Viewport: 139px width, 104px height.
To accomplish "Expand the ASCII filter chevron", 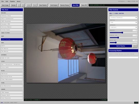I will 22,46.
